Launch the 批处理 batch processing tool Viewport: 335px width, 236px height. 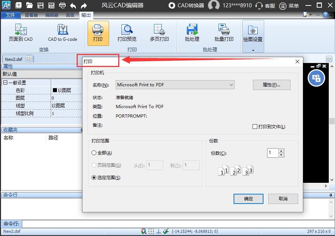tap(192, 34)
